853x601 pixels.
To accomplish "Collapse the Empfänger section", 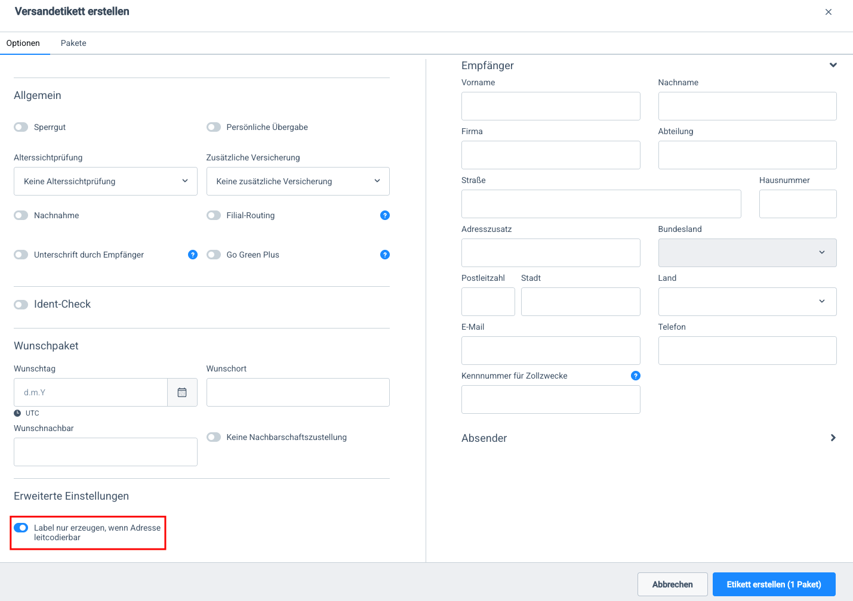I will click(833, 66).
